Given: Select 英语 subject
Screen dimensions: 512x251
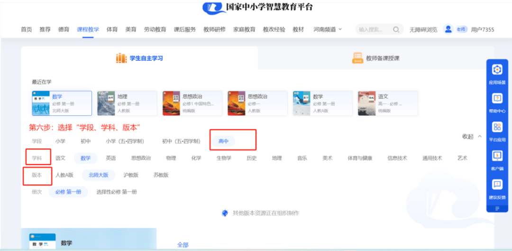Looking at the screenshot, I should coord(110,158).
